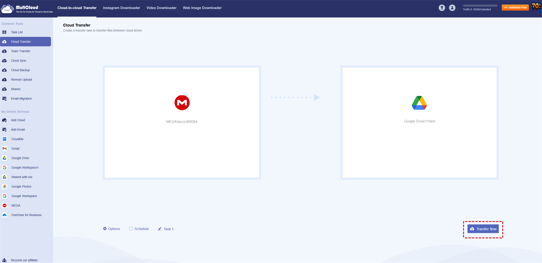
Task: Enable the Schedule checkbox
Action: click(x=131, y=228)
